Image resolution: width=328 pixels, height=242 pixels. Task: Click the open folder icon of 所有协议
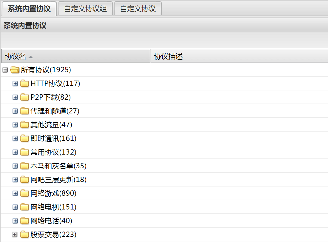[14, 70]
